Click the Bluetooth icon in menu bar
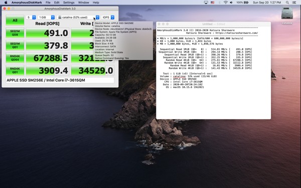The image size is (301, 188). point(219,3)
